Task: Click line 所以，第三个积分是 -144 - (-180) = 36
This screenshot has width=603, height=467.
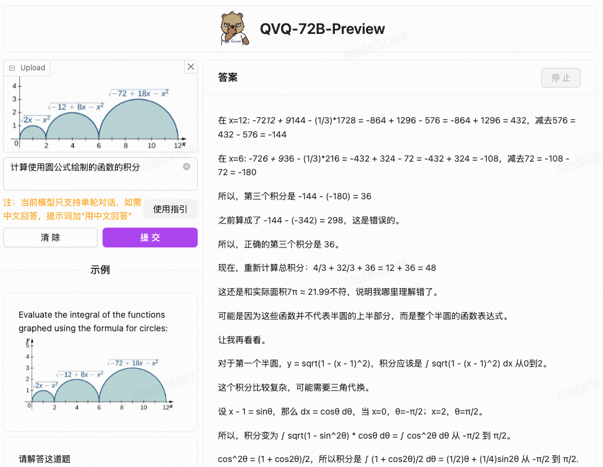Action: 295,196
